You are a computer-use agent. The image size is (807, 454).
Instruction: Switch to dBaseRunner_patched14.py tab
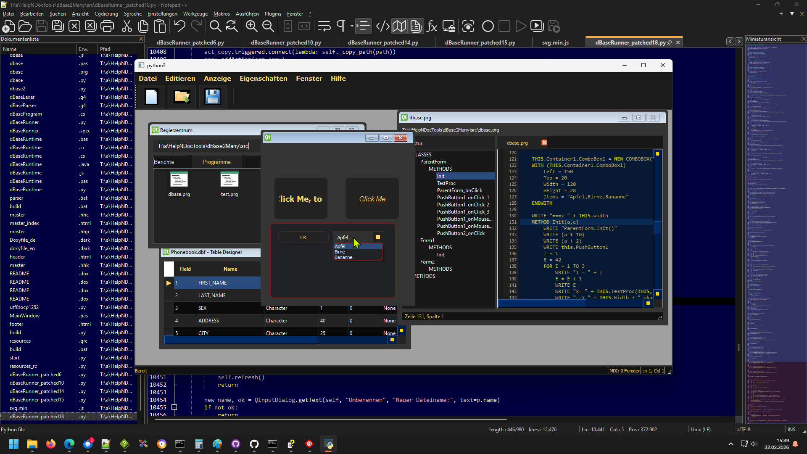click(382, 42)
